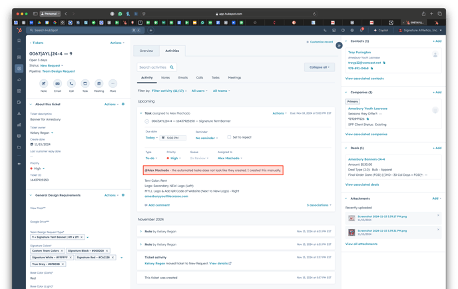This screenshot has width=458, height=289.
Task: Click the Email action icon
Action: (58, 84)
